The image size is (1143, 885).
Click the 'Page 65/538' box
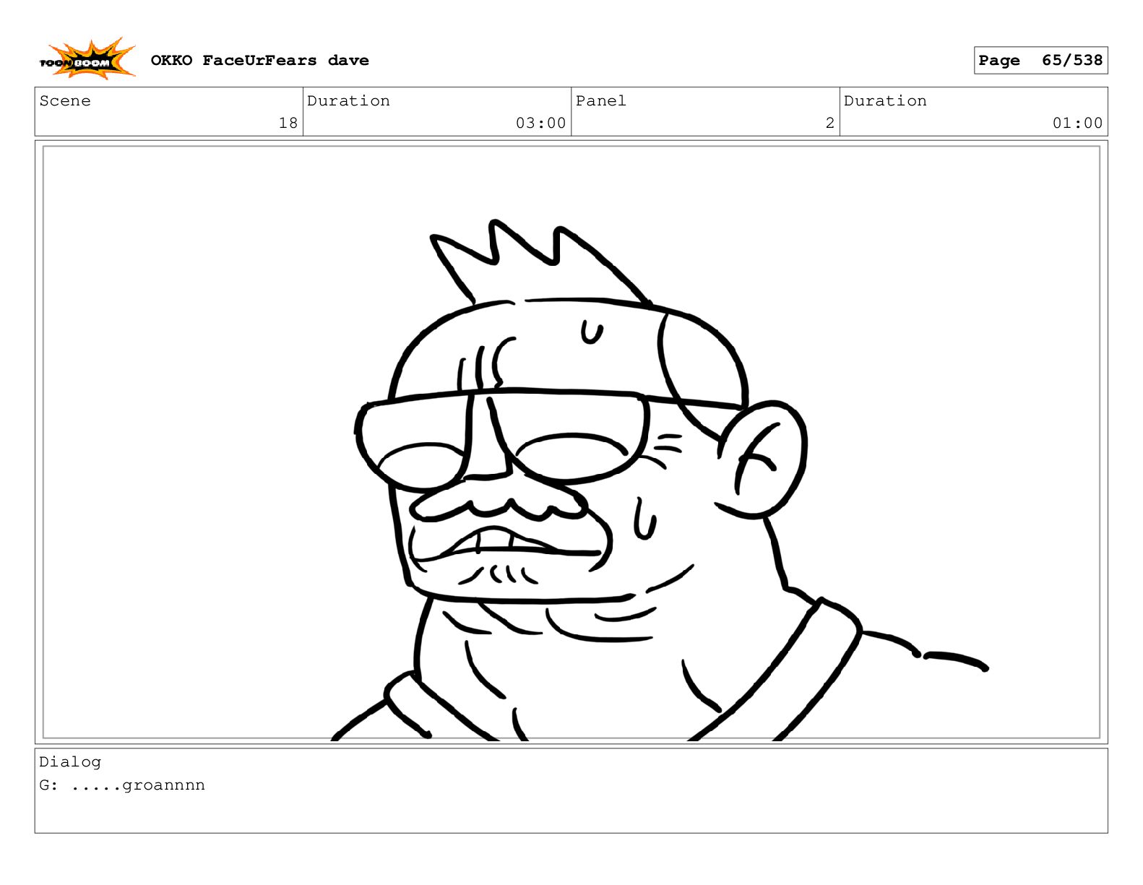click(1040, 61)
